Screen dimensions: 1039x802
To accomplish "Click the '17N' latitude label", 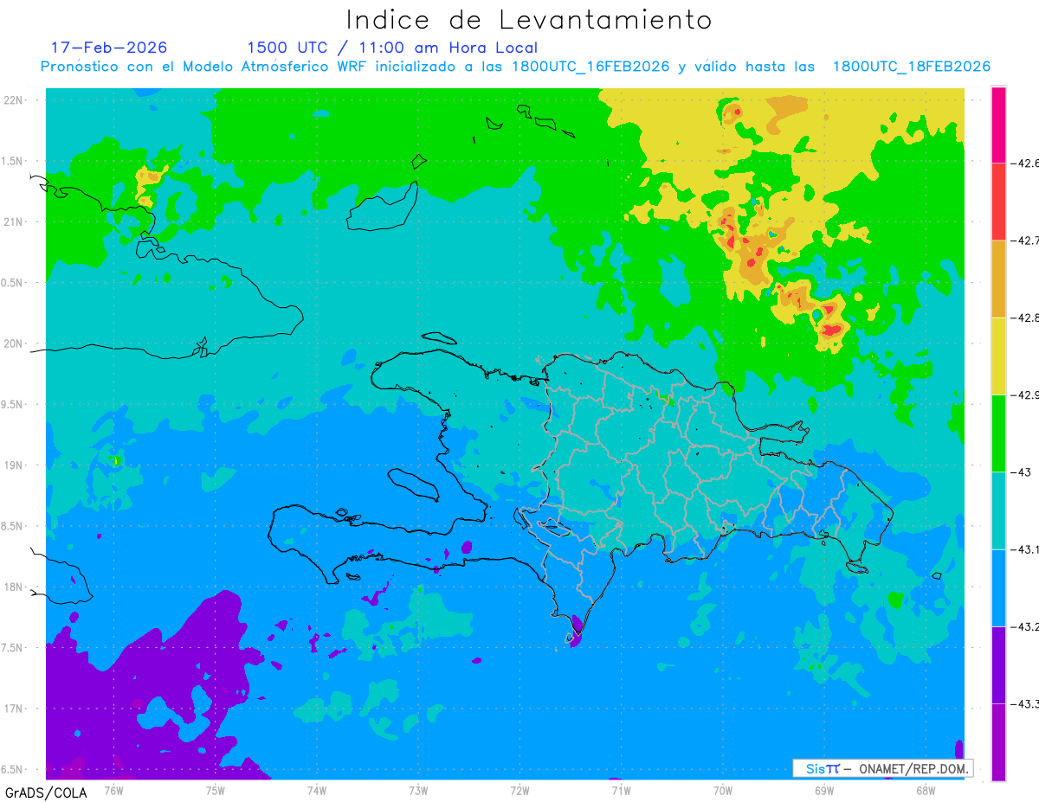I will 14,709.
